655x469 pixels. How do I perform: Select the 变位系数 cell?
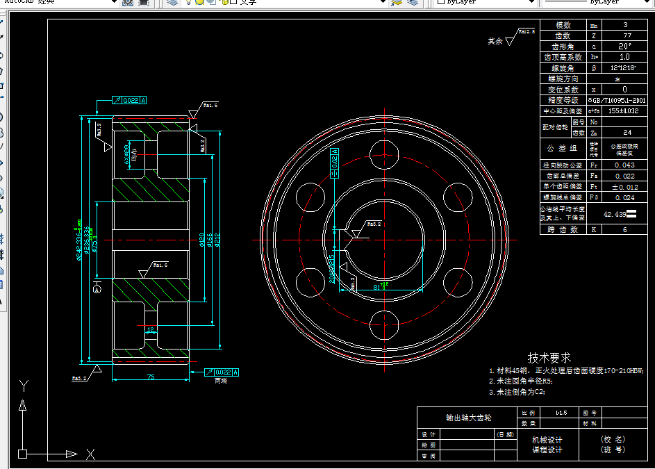pos(563,90)
